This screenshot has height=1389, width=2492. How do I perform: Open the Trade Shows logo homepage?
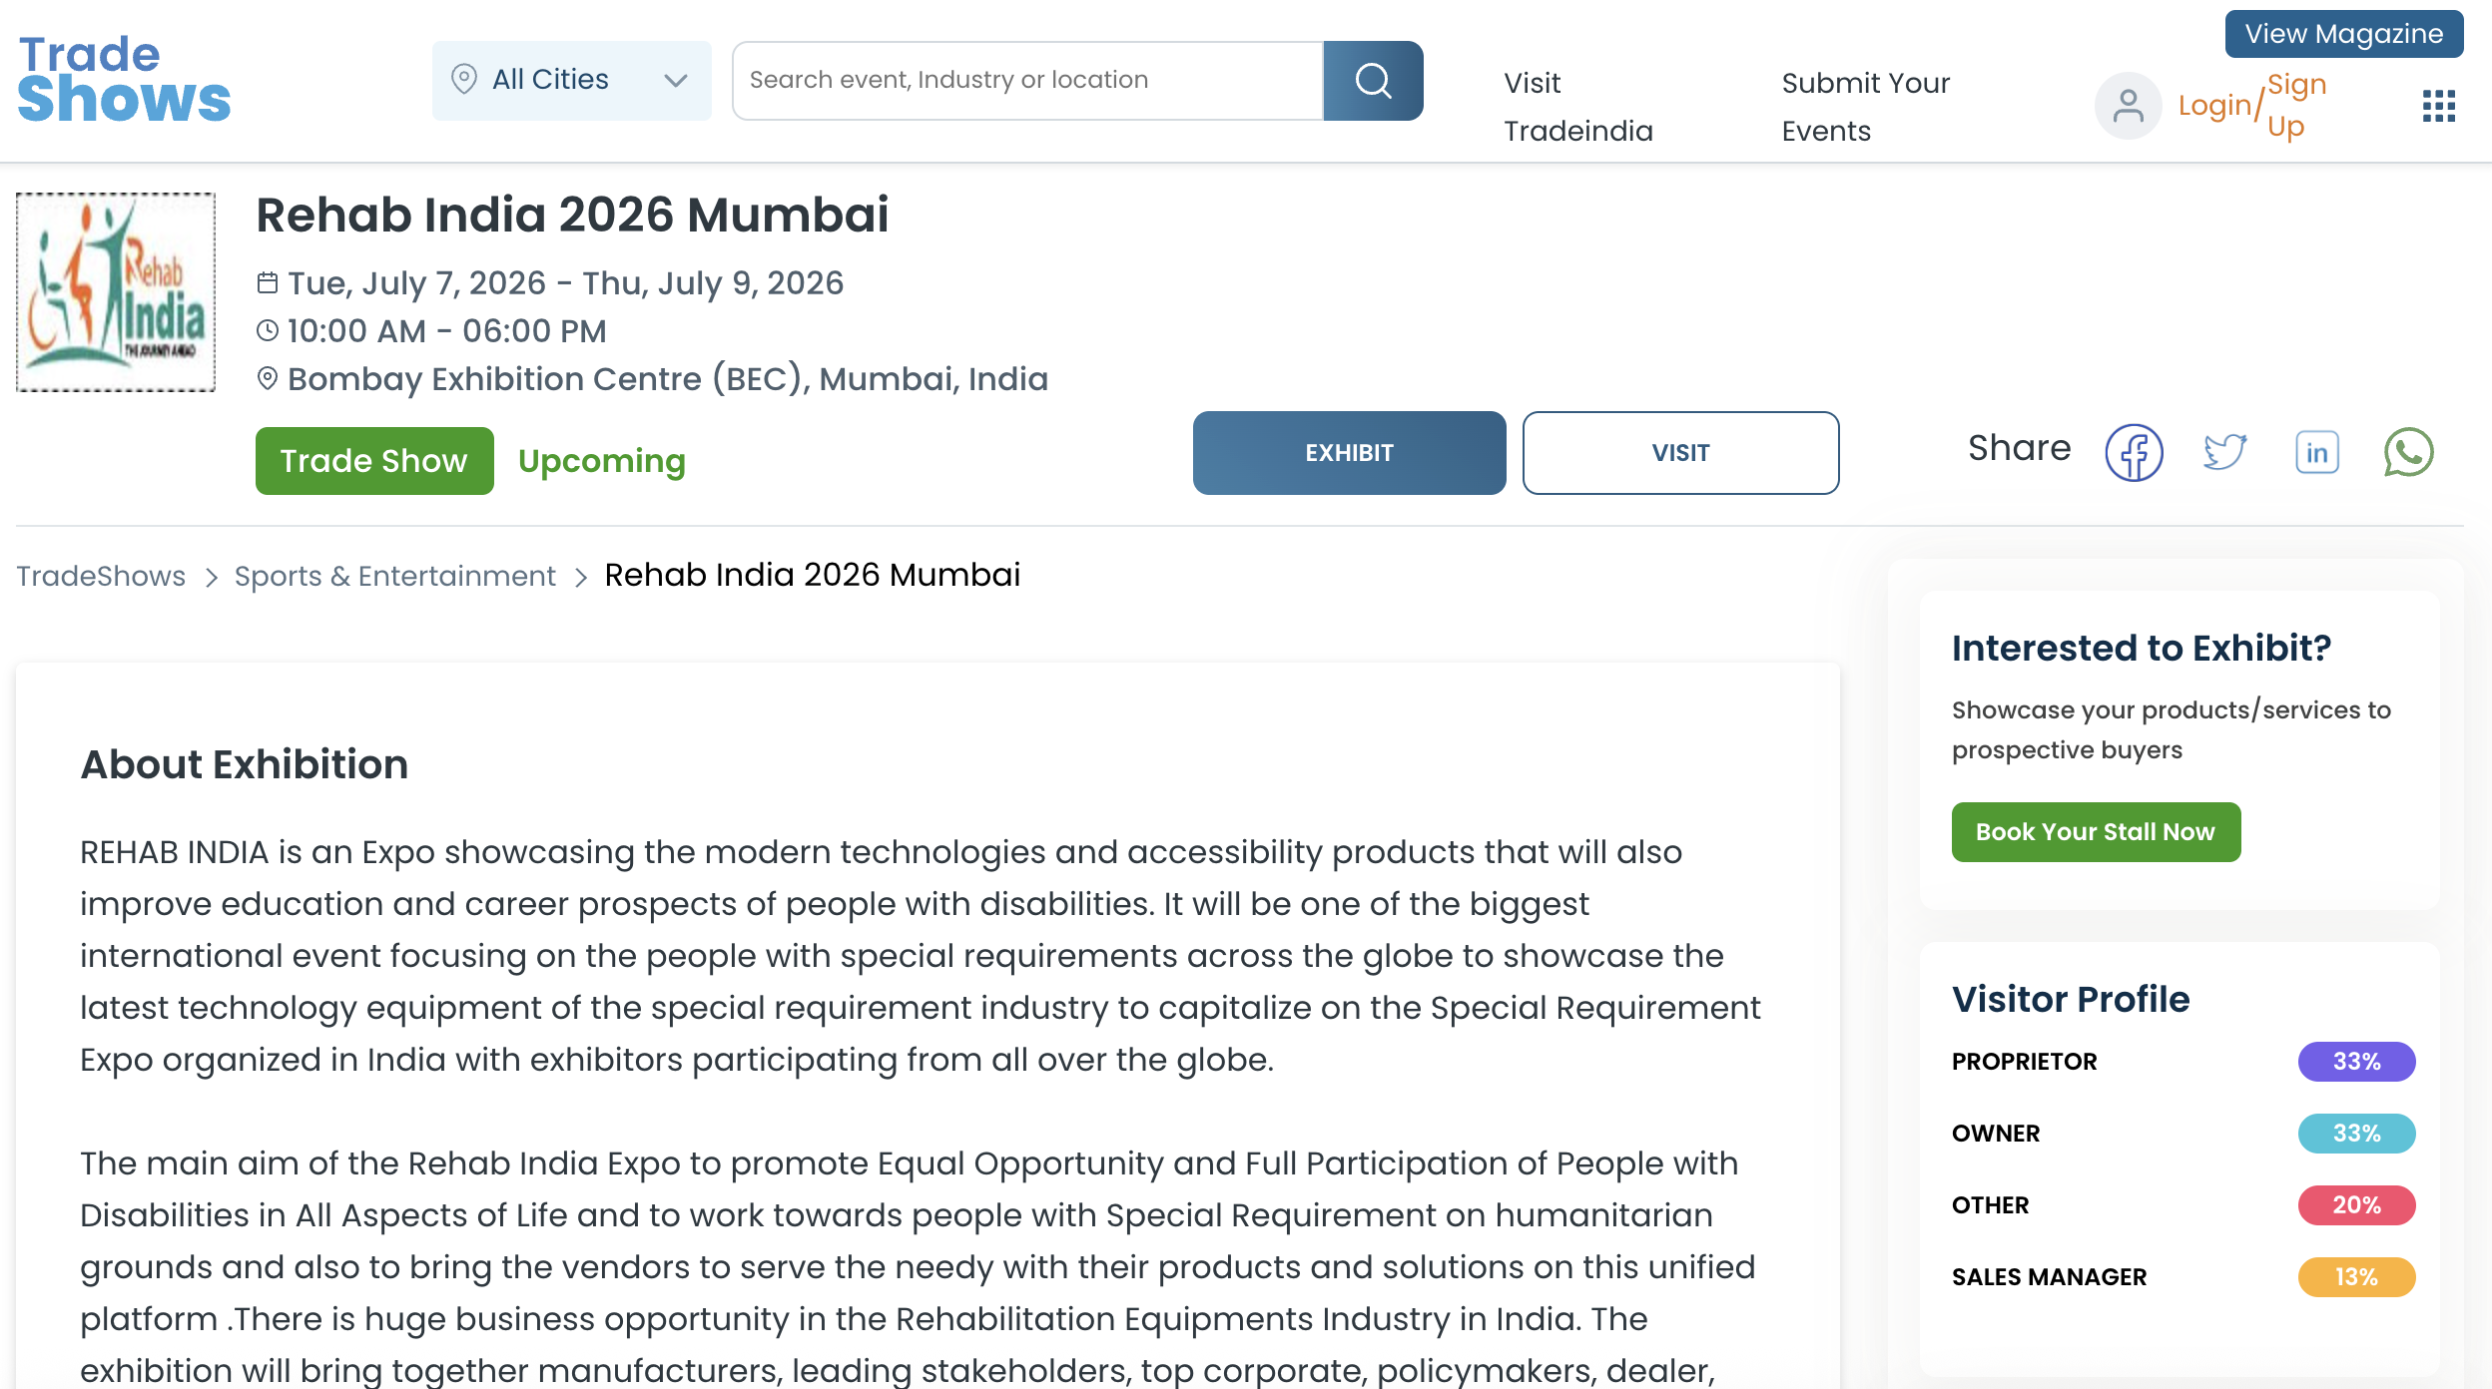pyautogui.click(x=124, y=80)
